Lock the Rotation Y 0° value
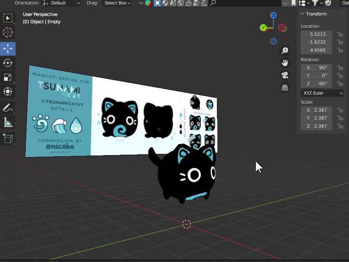 pyautogui.click(x=340, y=76)
